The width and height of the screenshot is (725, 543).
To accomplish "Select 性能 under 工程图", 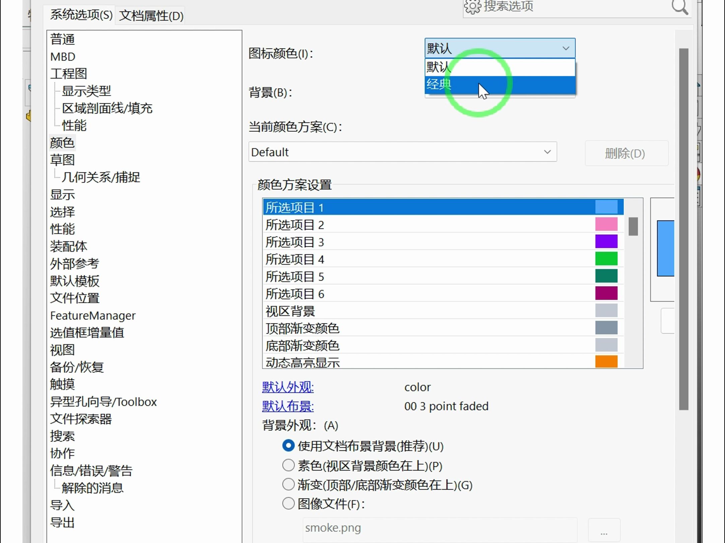I will click(x=74, y=125).
